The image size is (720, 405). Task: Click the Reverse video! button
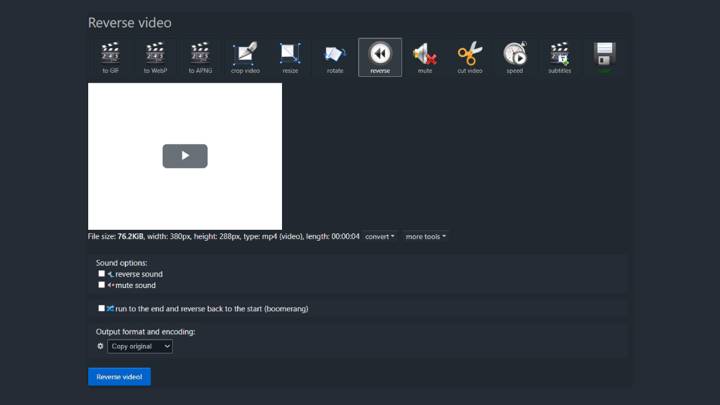pos(119,376)
